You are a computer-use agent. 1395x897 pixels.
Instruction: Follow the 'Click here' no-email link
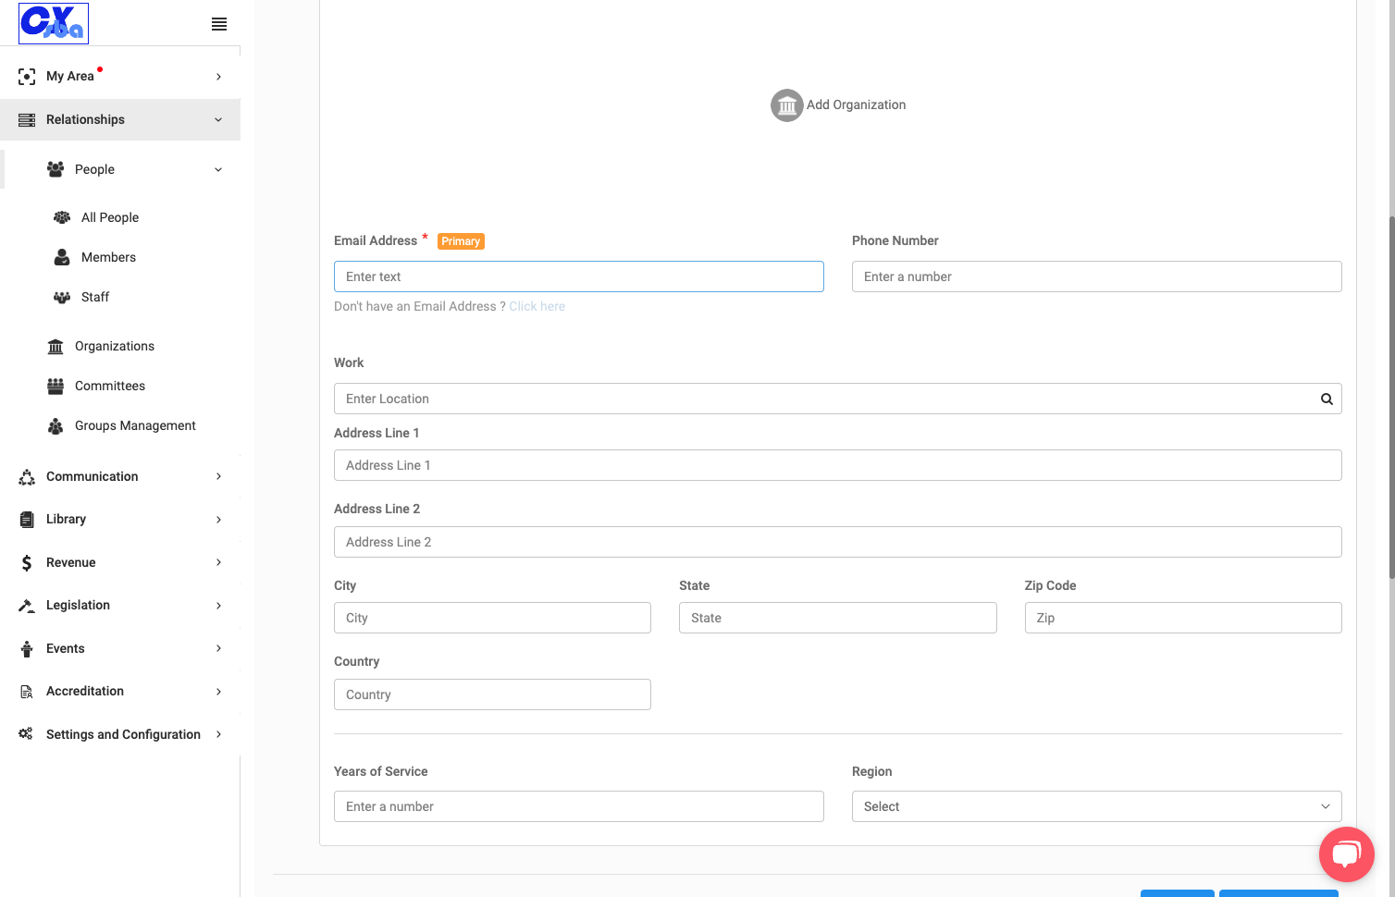[x=537, y=306]
